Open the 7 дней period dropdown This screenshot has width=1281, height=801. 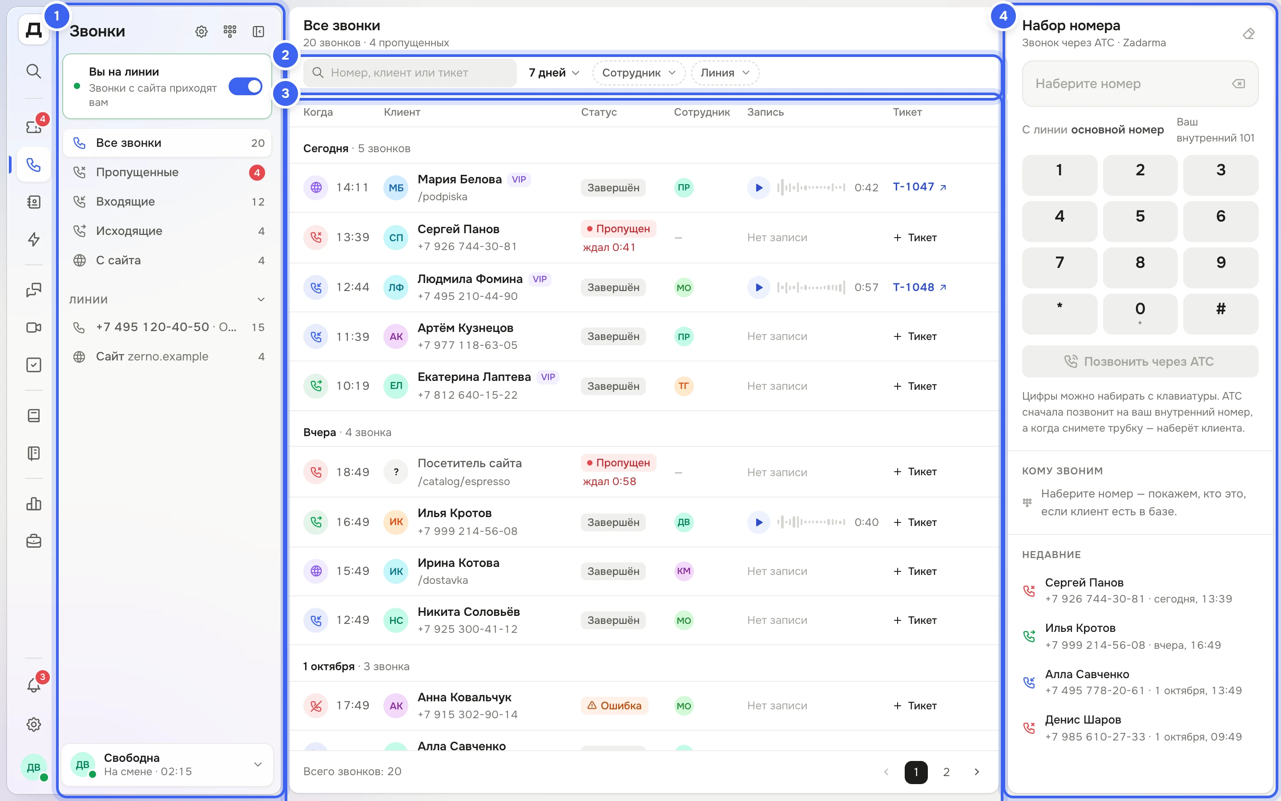(554, 73)
